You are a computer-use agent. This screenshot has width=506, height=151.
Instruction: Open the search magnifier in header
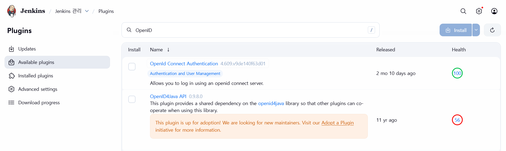click(463, 11)
